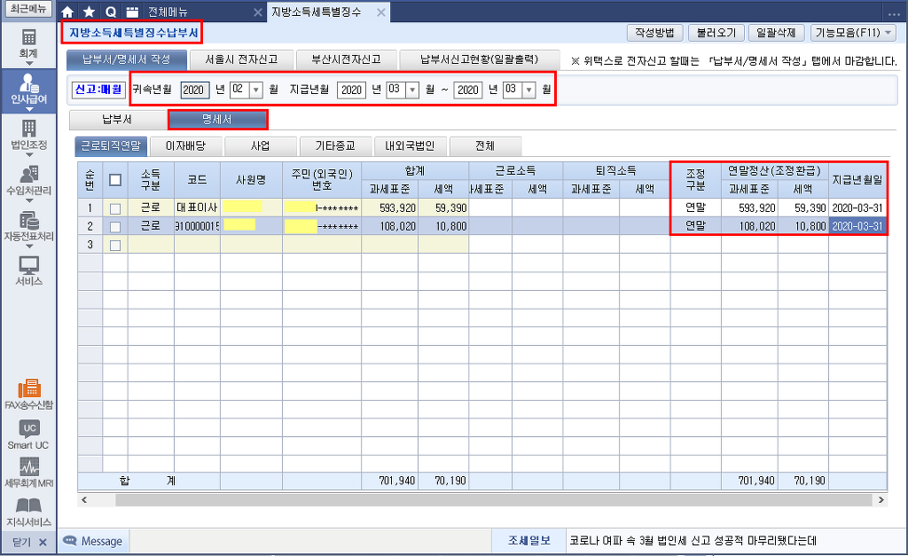Click the table's right scroll arrow
The image size is (908, 556).
coord(881,500)
